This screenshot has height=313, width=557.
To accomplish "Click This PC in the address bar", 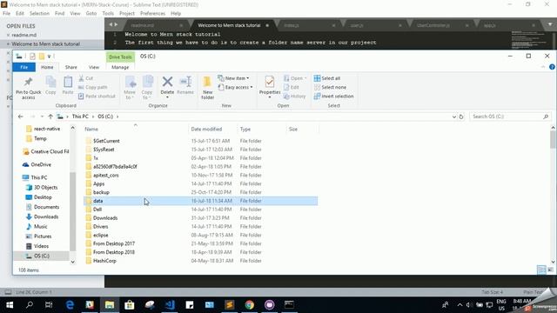I will click(80, 117).
